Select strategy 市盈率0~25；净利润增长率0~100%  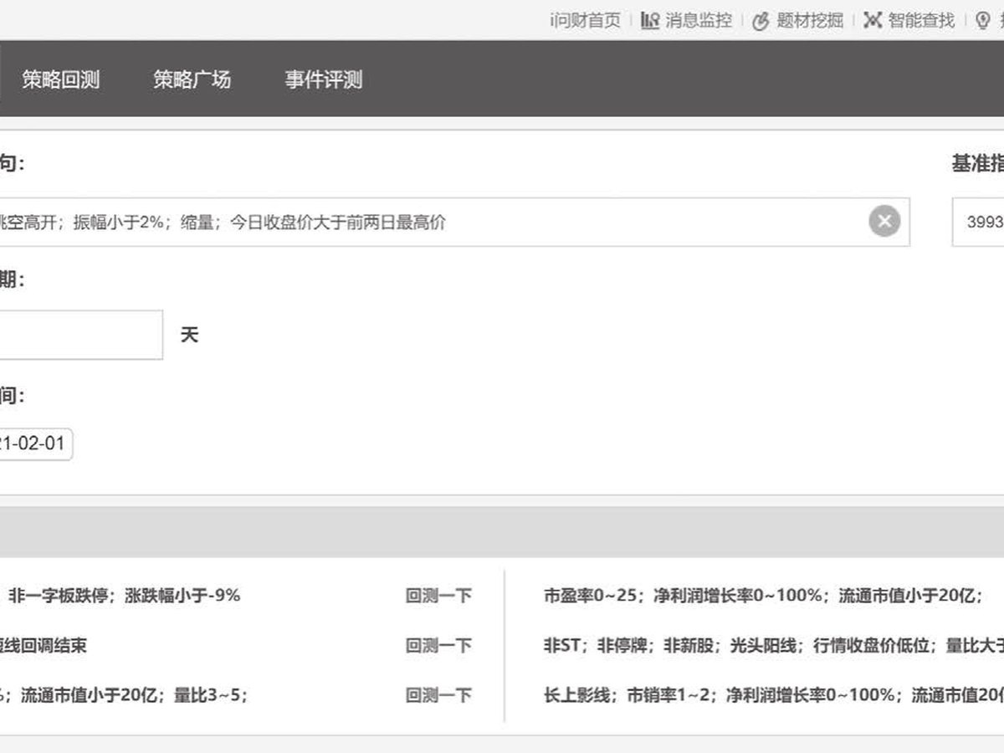[x=763, y=596]
